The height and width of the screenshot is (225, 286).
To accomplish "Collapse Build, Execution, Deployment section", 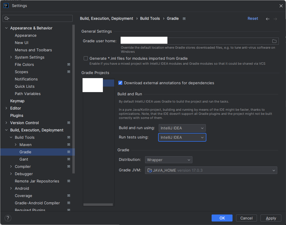I will point(6,130).
